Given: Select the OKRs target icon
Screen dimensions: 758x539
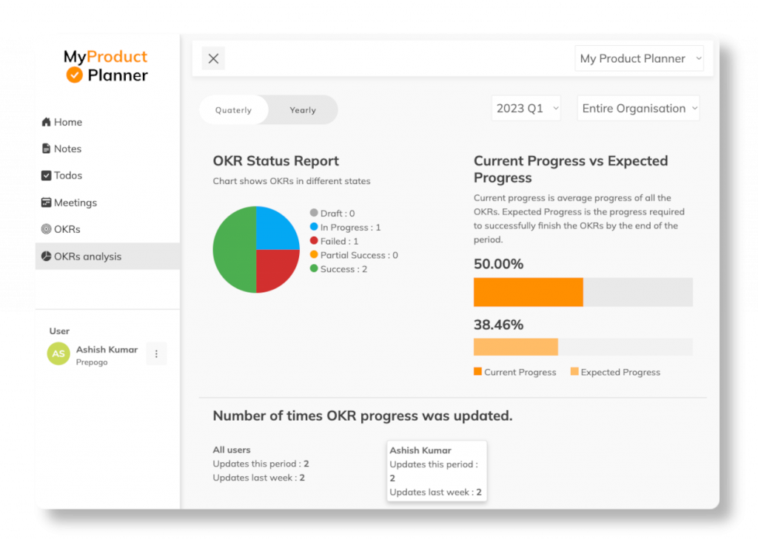Looking at the screenshot, I should point(45,228).
